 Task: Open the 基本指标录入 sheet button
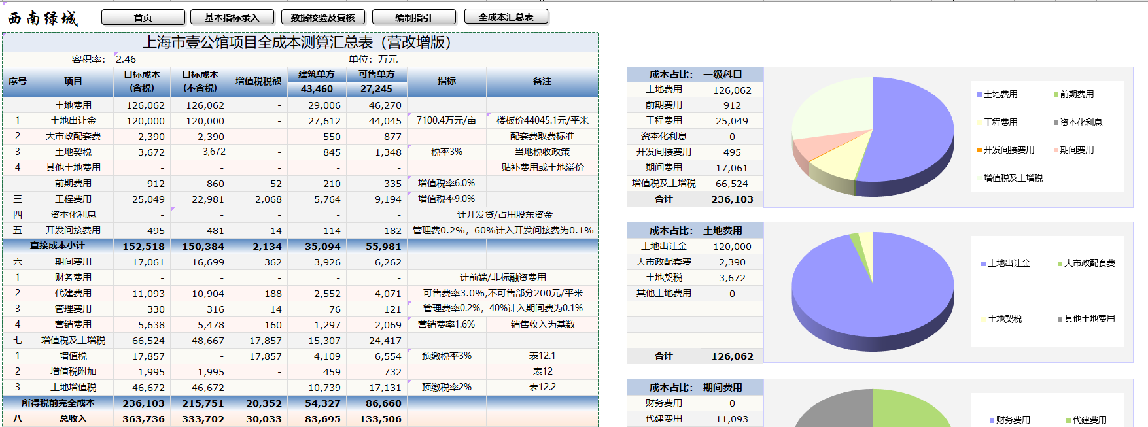(x=233, y=18)
